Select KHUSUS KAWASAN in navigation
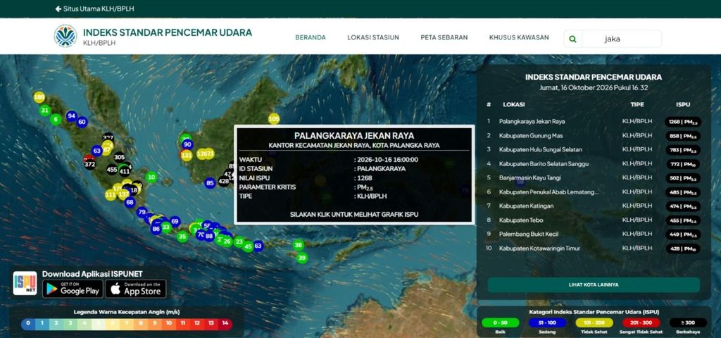This screenshot has width=721, height=338. click(519, 38)
